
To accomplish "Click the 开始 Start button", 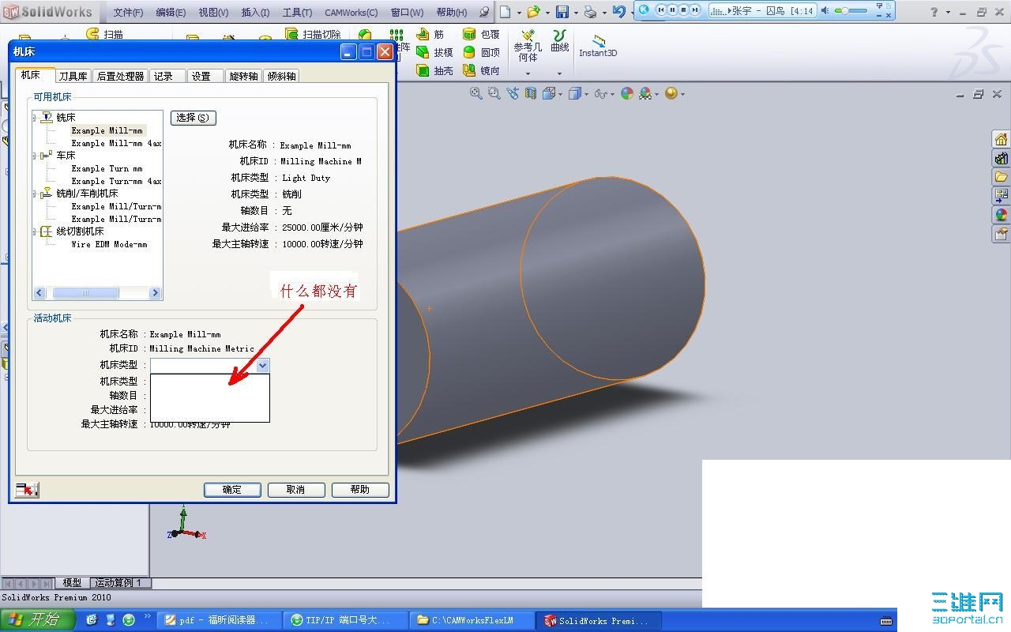I will tap(37, 620).
